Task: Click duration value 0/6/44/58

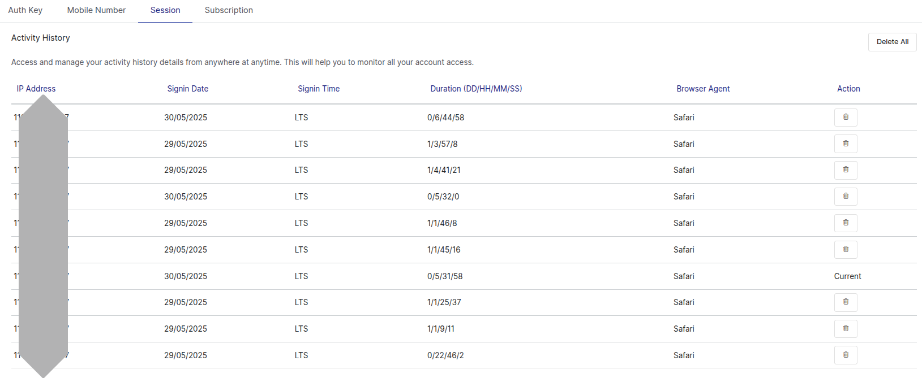Action: [445, 118]
